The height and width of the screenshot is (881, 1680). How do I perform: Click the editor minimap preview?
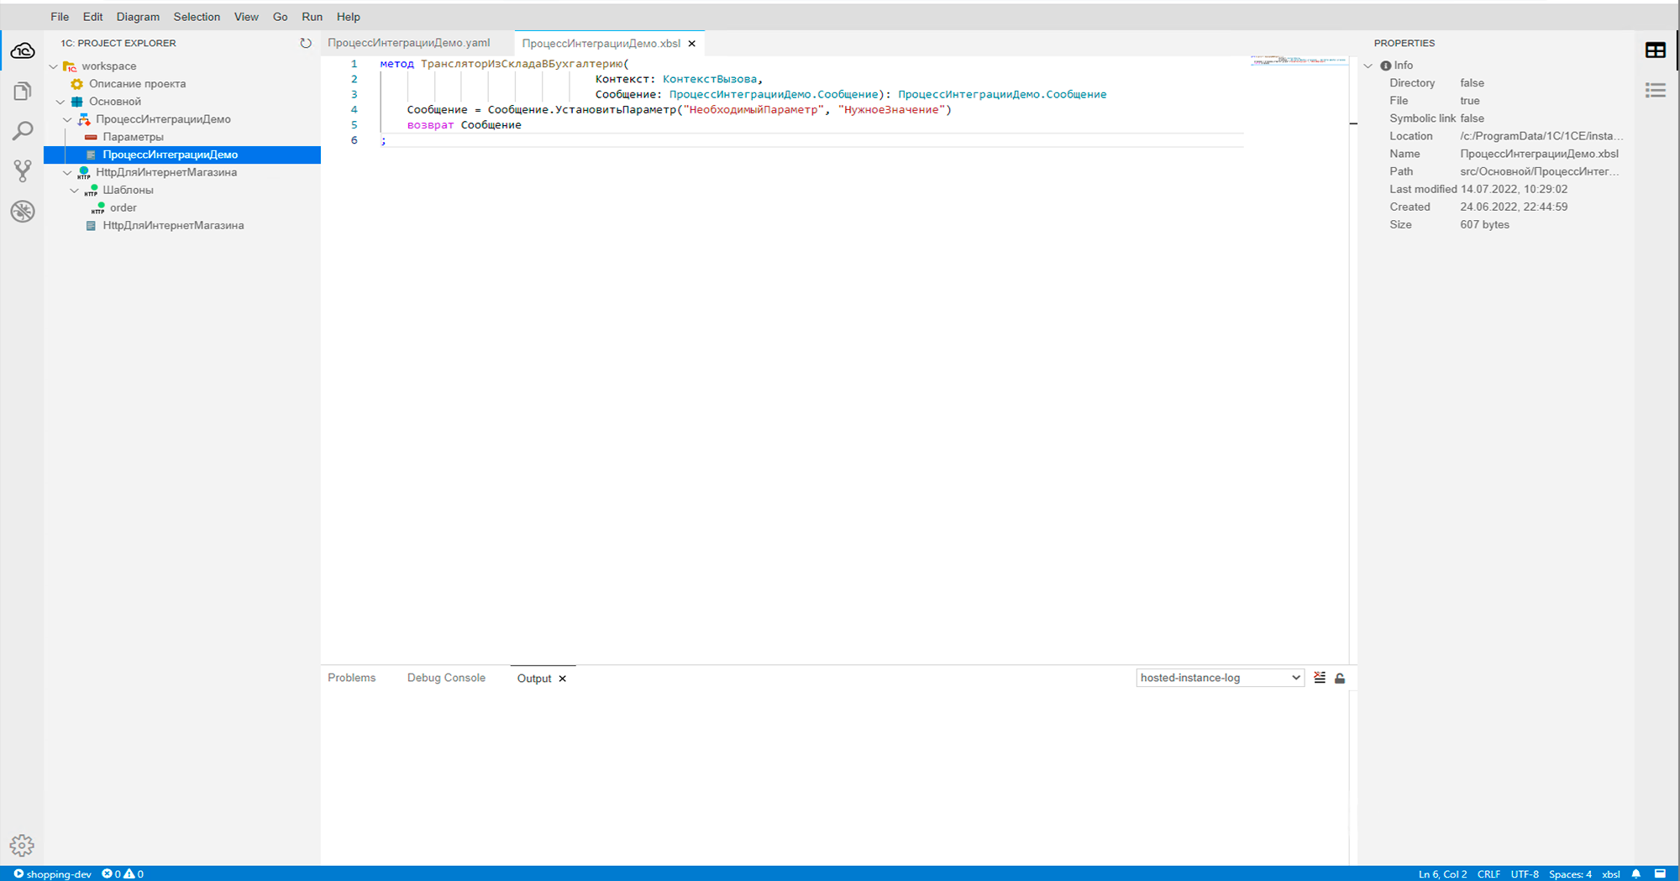coord(1298,60)
